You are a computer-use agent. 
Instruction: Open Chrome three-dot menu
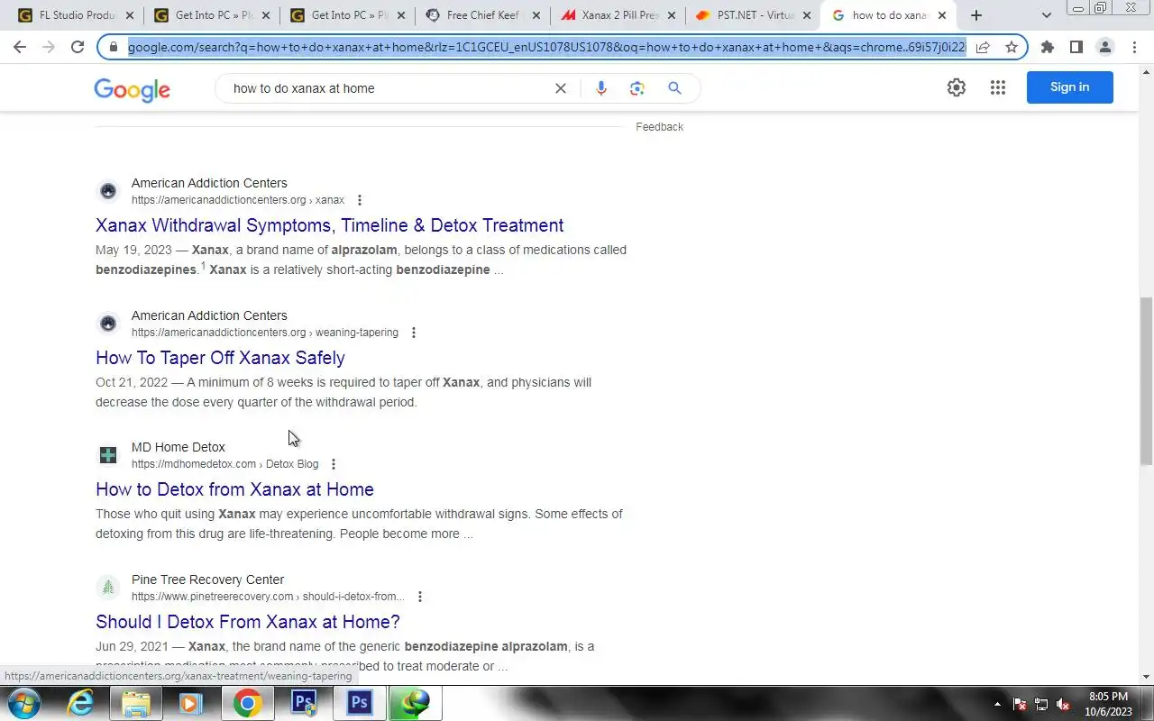(1134, 47)
